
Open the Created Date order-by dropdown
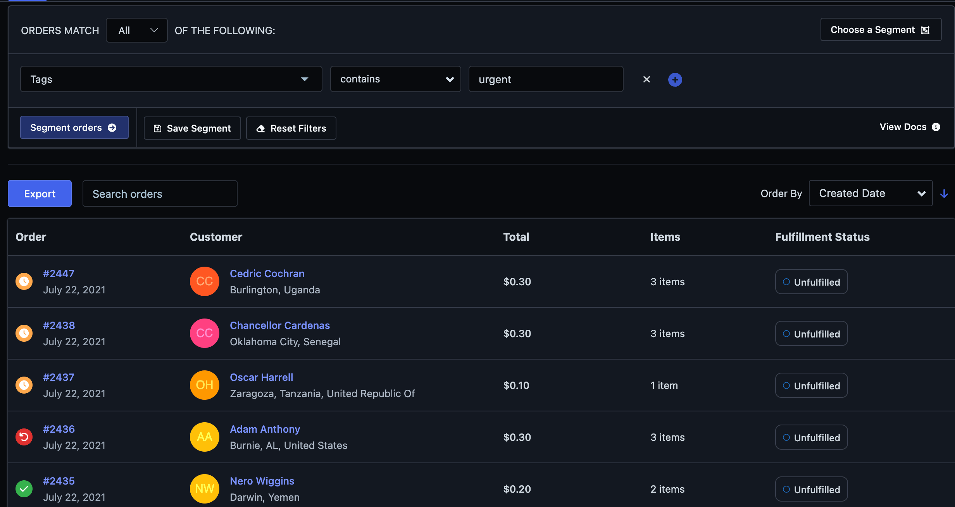(x=870, y=194)
